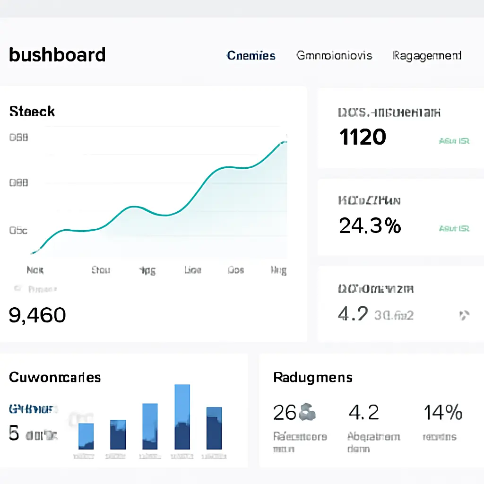Open the Cnemies navigation tab
Viewport: 484px width, 484px height.
pos(251,55)
